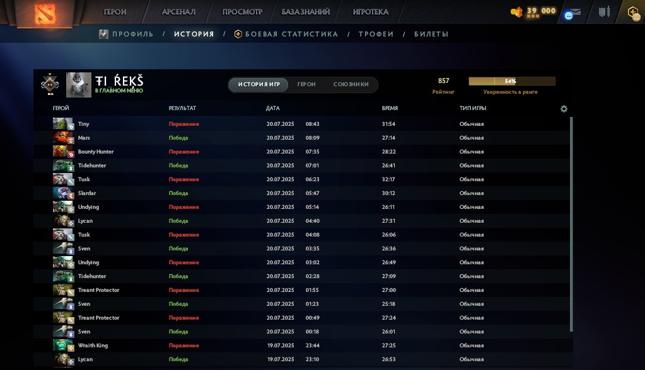Open the shield and sword armory icon
This screenshot has height=370, width=645.
coord(604,11)
